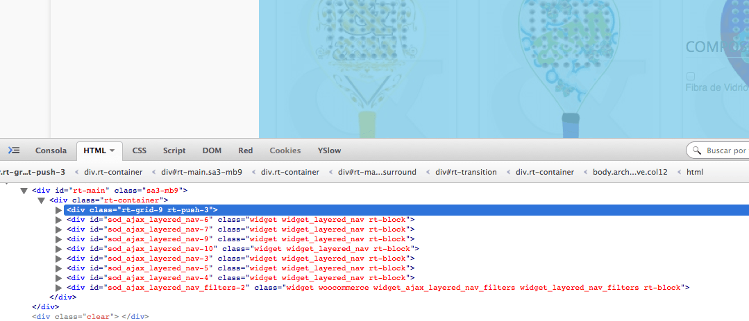Select the sod_ajax_layered_nav-6 row text

coord(240,219)
